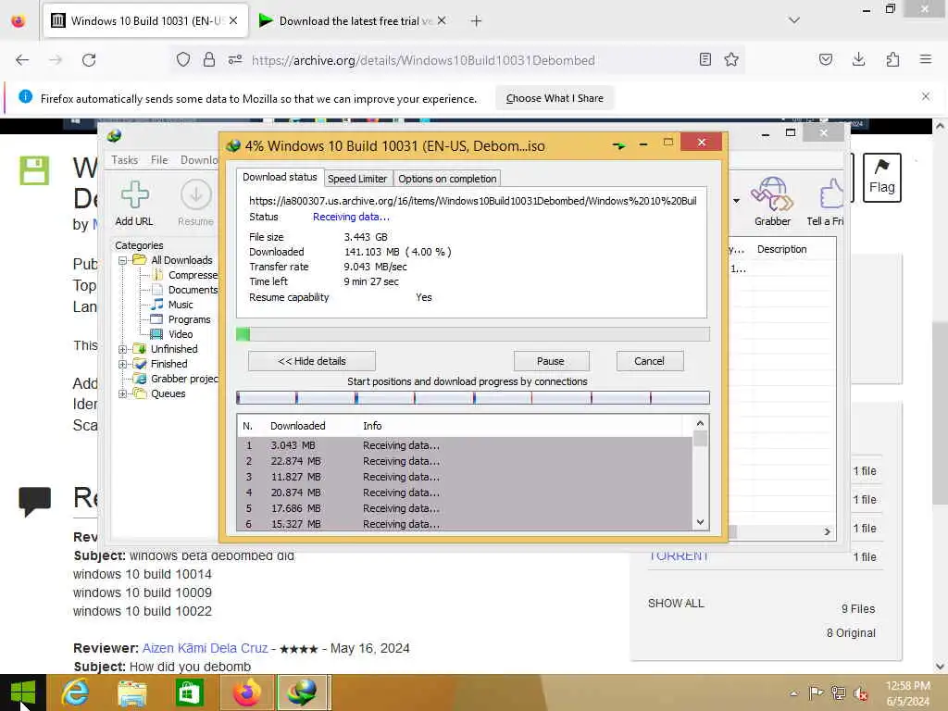Open Internet Explorer from taskbar
Image resolution: width=948 pixels, height=711 pixels.
75,692
